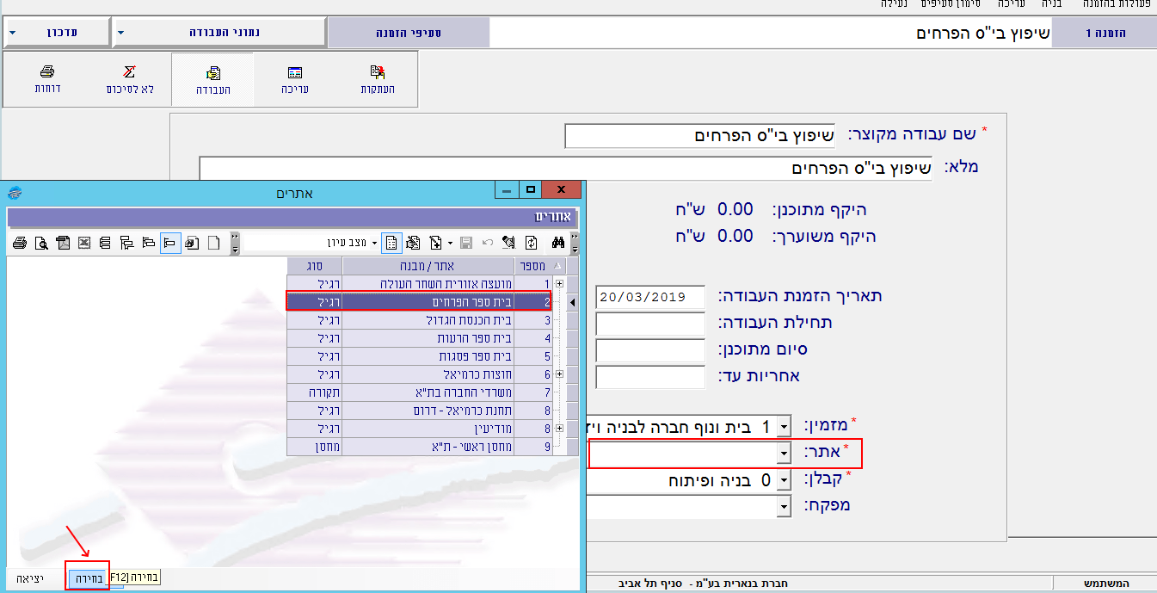
Task: Click the print preview magnifier icon
Action: 40,243
